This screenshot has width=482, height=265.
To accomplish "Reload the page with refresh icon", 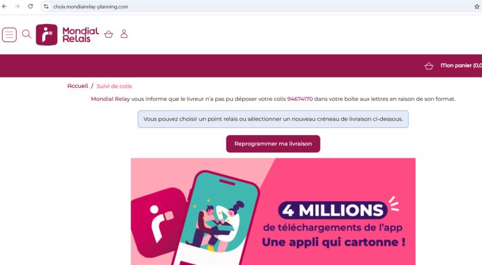I will point(30,7).
